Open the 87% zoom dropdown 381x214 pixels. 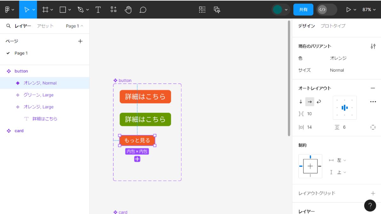(369, 10)
